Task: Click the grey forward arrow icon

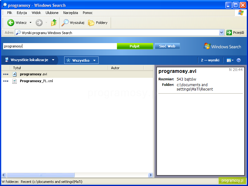Action: point(39,23)
